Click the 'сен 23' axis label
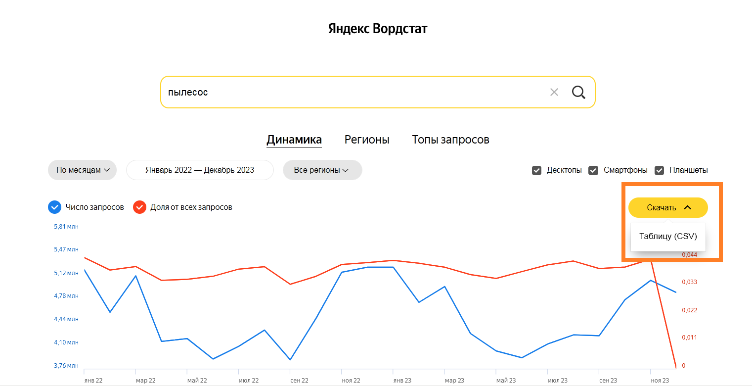 coord(608,381)
